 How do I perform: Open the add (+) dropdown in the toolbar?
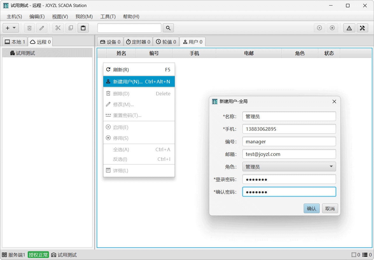point(11,28)
